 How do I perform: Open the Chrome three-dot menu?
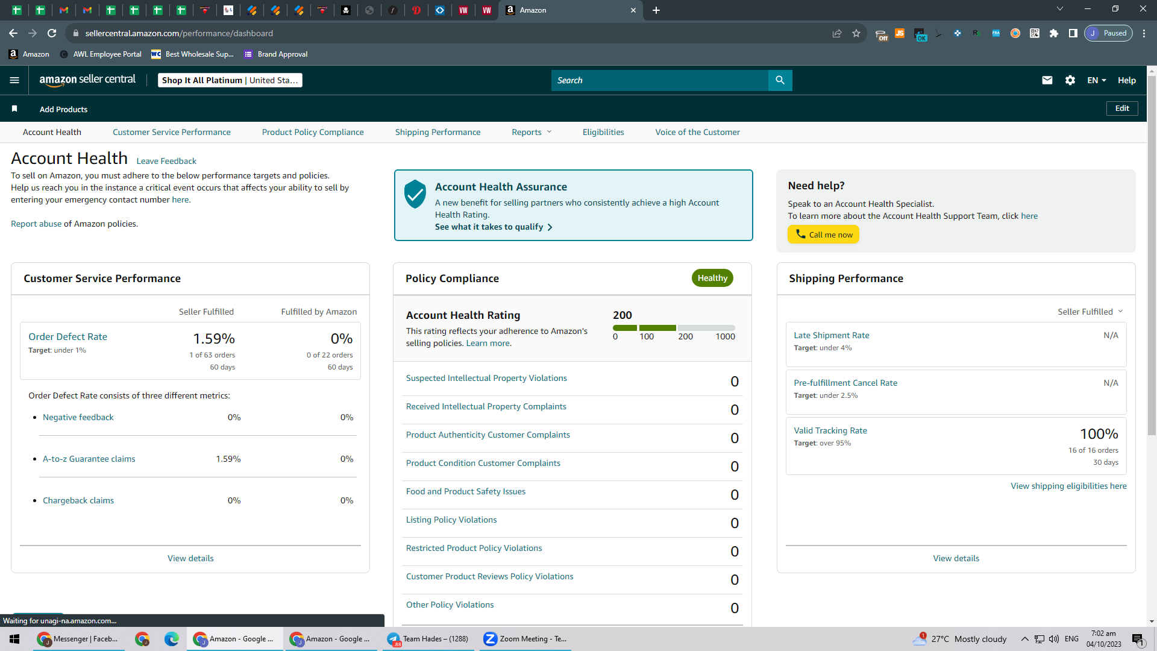point(1144,33)
